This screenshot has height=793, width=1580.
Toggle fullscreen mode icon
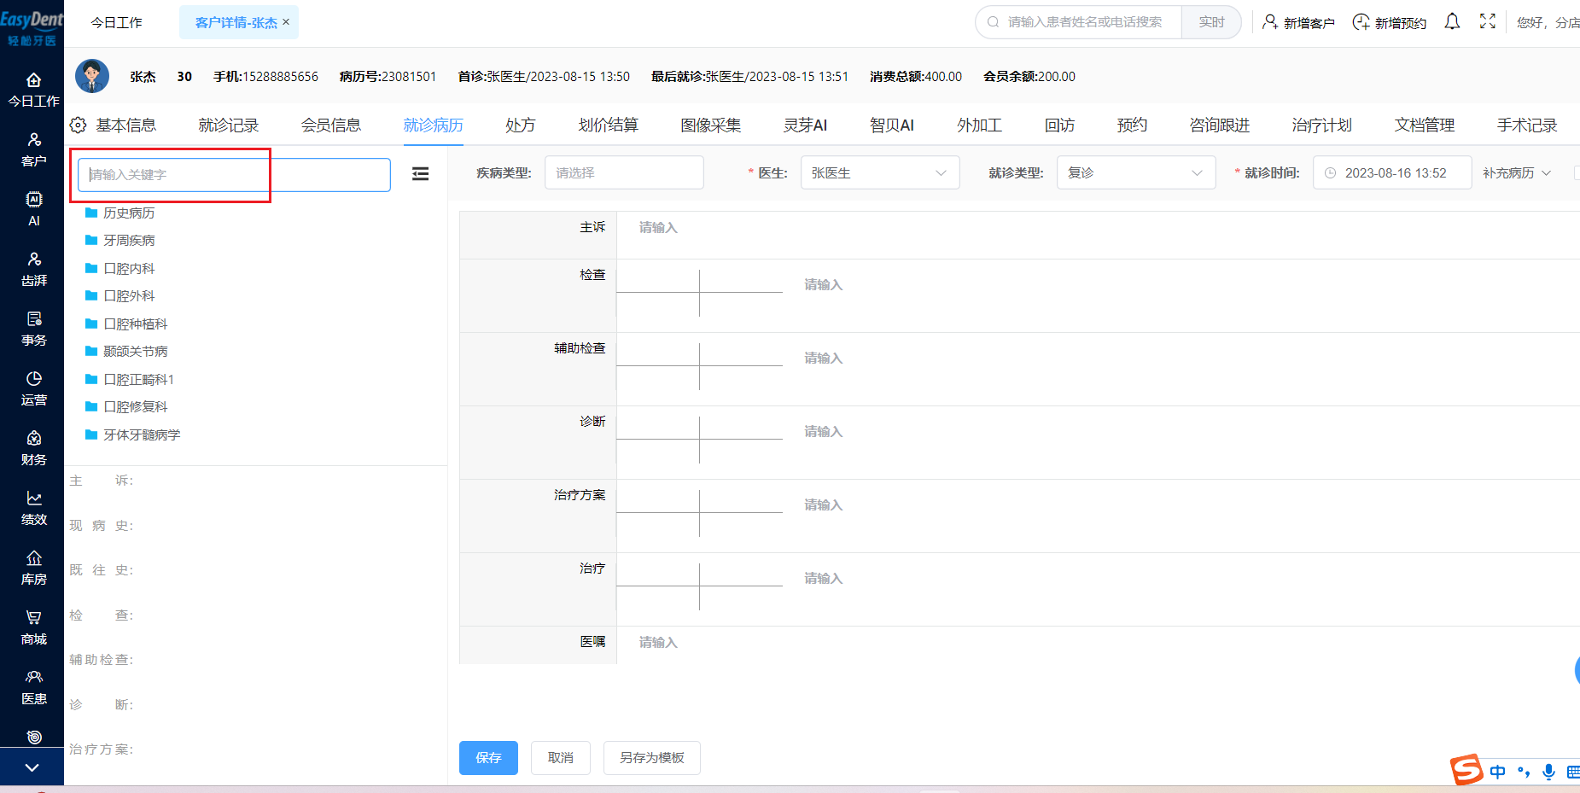[1488, 22]
